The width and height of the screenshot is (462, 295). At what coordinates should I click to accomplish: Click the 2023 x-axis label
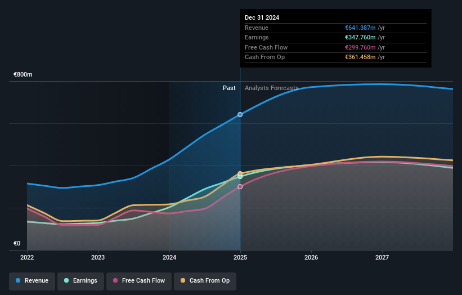(x=98, y=257)
